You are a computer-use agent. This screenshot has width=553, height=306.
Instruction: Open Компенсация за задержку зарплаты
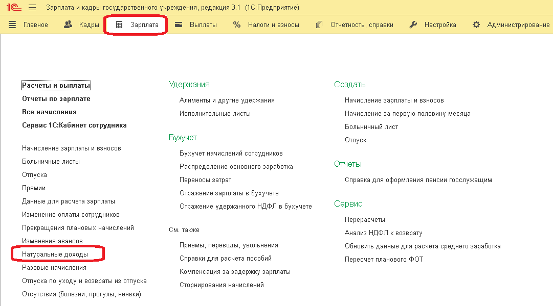coord(235,271)
